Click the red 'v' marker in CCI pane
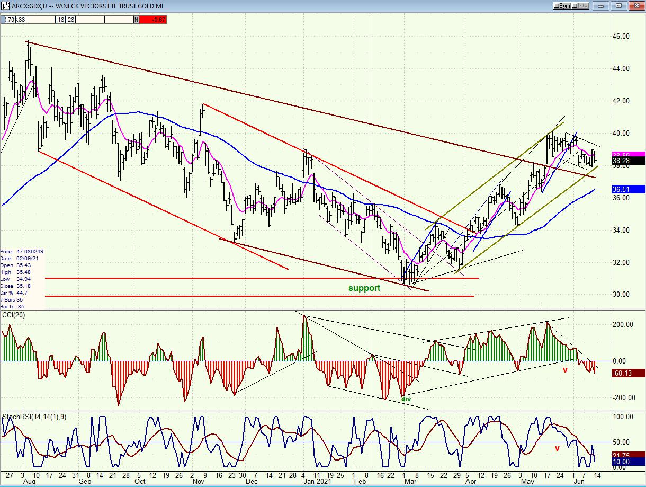Image resolution: width=646 pixels, height=487 pixels. tap(564, 370)
